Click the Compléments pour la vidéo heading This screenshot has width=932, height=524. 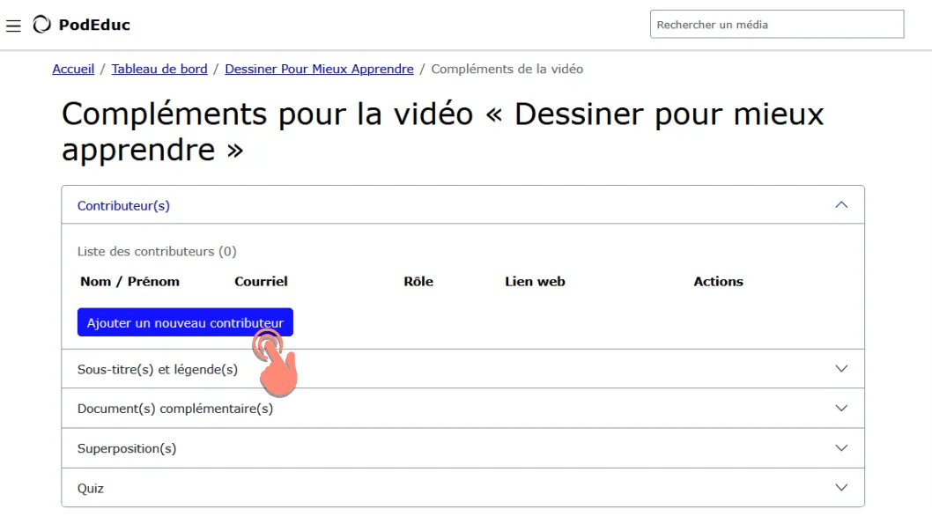[x=443, y=131]
